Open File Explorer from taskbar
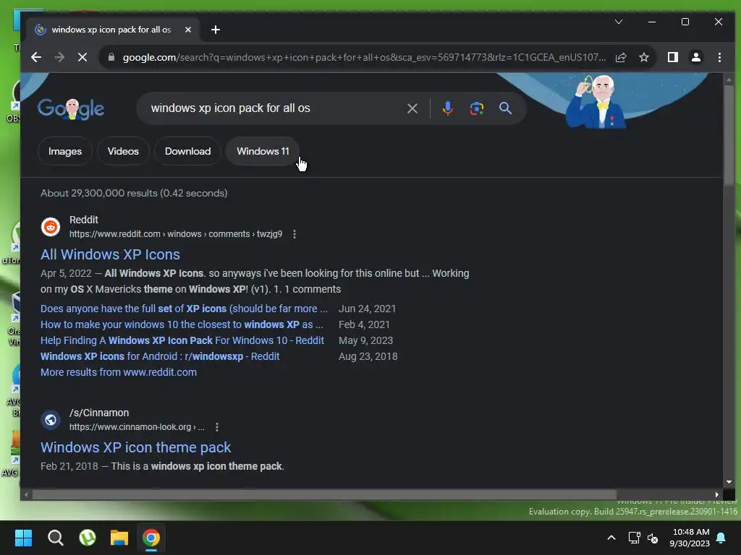Screen dimensions: 741x555 [x=119, y=538]
